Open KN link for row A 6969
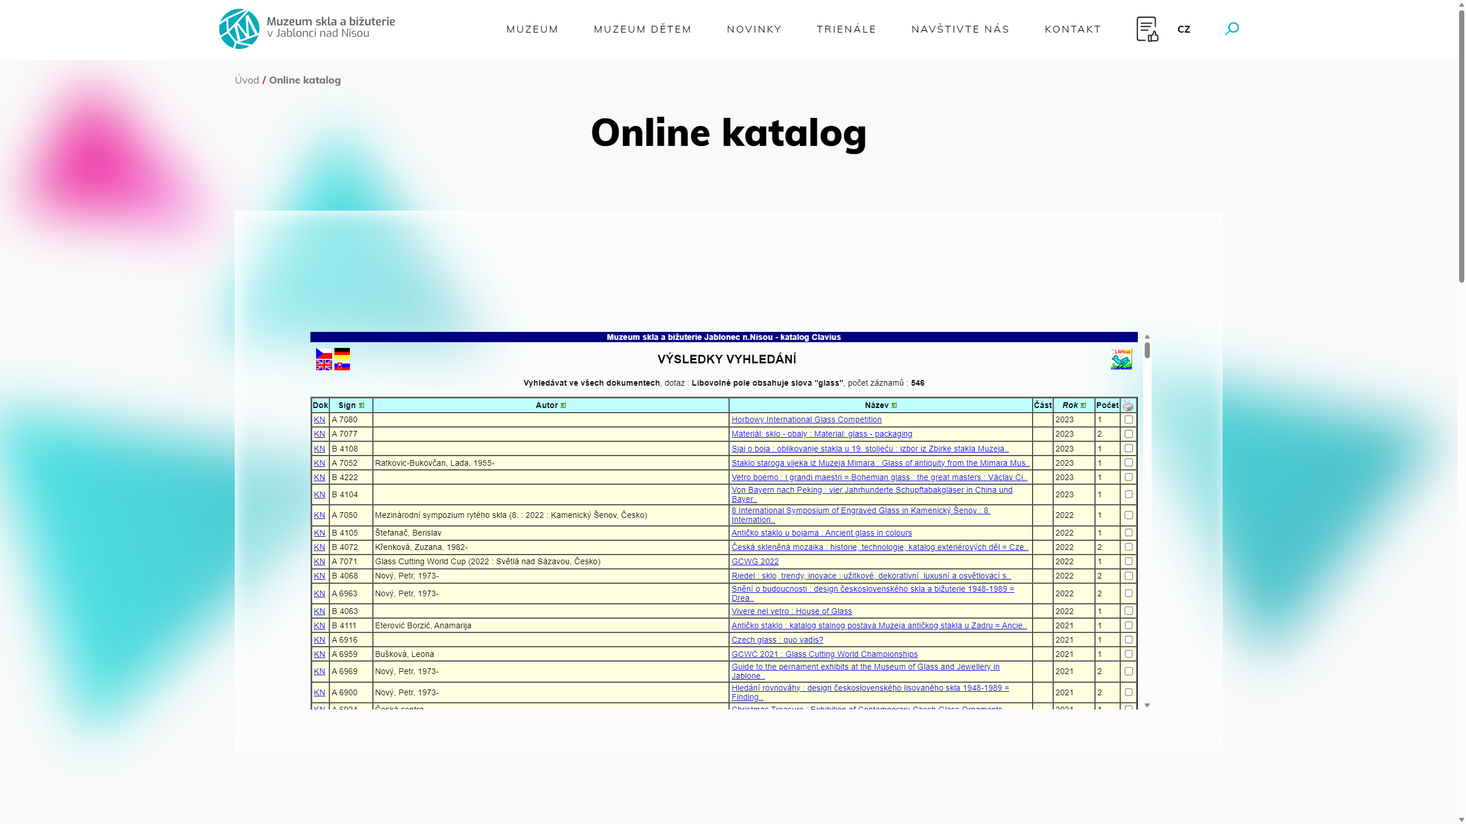This screenshot has height=824, width=1466. (x=320, y=671)
